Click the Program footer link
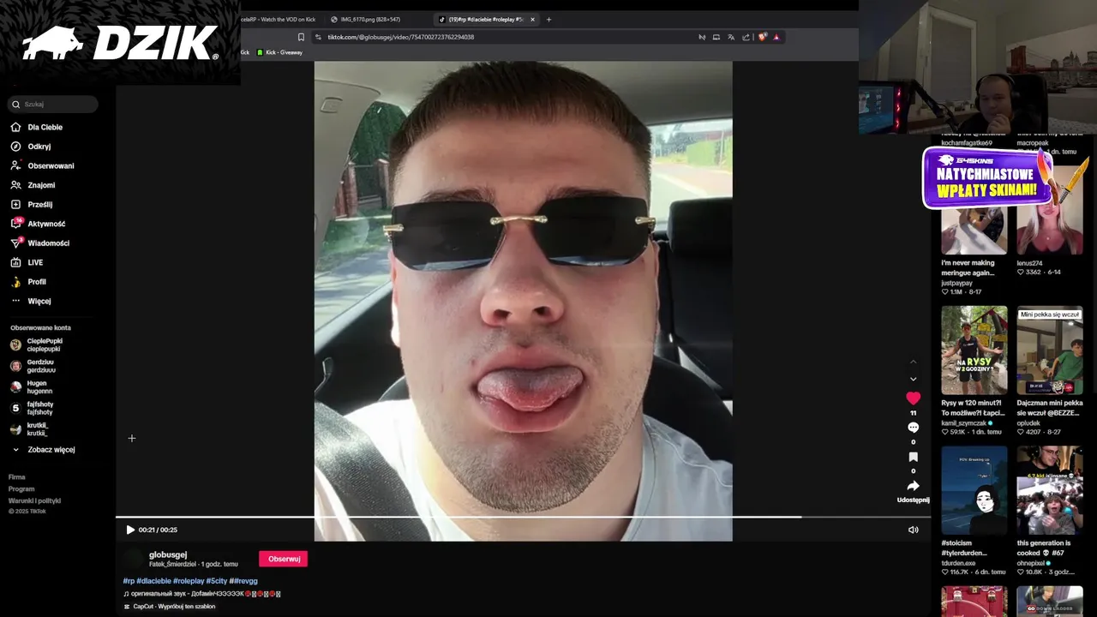Screen dimensions: 1097x617 21,488
